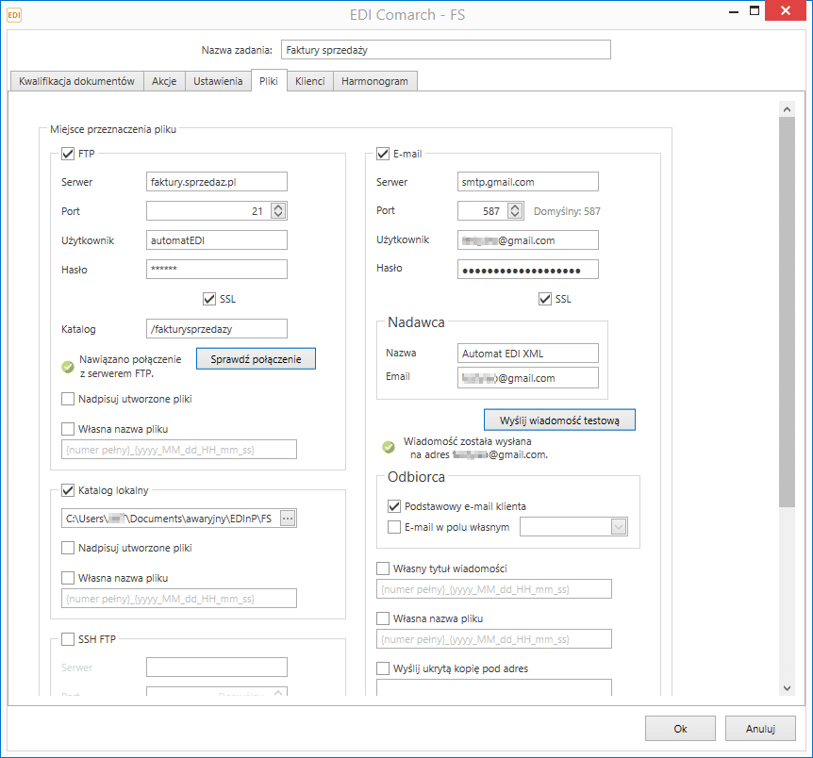Toggle the SSL checkbox in the FTP section
813x758 pixels.
click(209, 299)
